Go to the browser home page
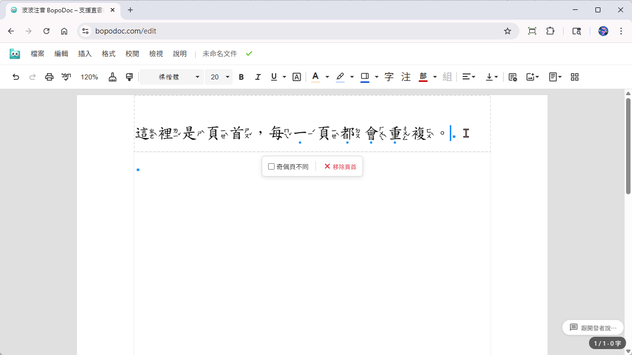Image resolution: width=632 pixels, height=355 pixels. point(64,31)
